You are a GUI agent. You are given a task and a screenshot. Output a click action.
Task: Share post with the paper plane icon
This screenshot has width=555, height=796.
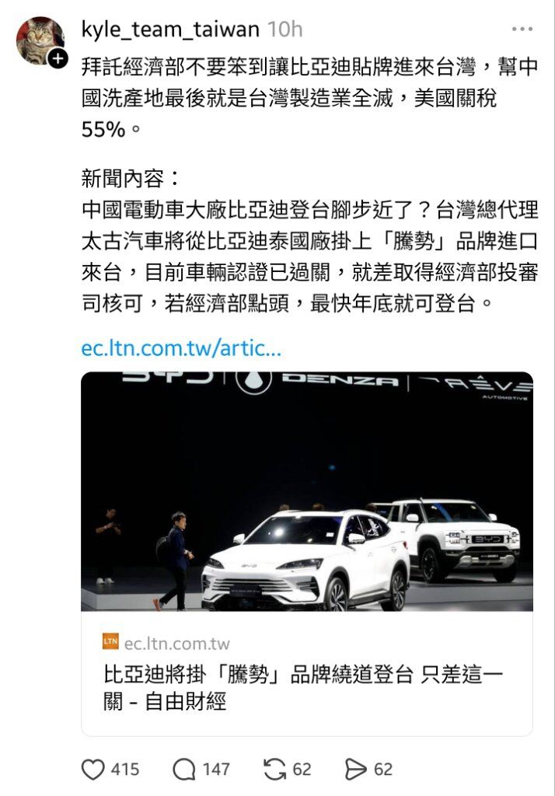(x=355, y=769)
